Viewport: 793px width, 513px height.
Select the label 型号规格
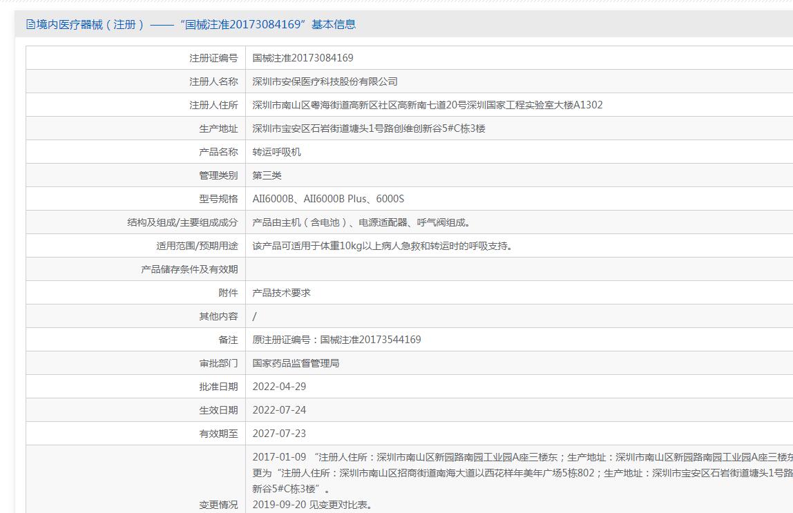pyautogui.click(x=218, y=199)
